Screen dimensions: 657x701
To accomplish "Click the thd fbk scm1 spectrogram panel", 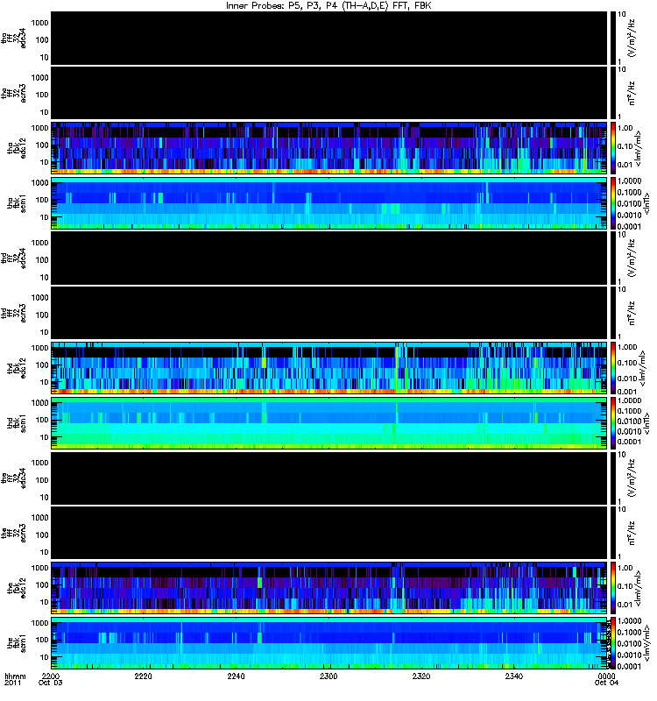I will pyautogui.click(x=329, y=423).
